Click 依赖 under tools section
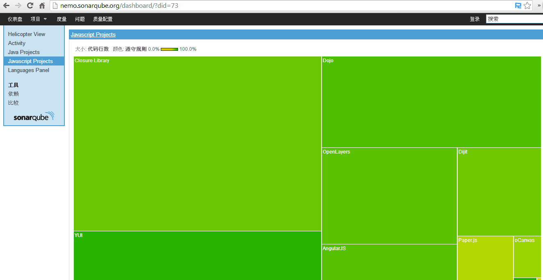543x280 pixels. tap(14, 94)
